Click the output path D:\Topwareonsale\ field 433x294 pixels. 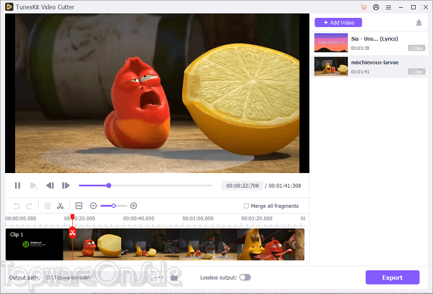tap(98, 277)
